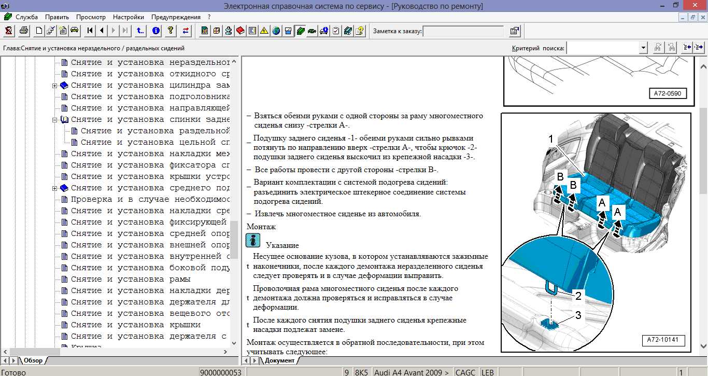
Task: Click the red-blue swap arrows icon
Action: point(186,31)
